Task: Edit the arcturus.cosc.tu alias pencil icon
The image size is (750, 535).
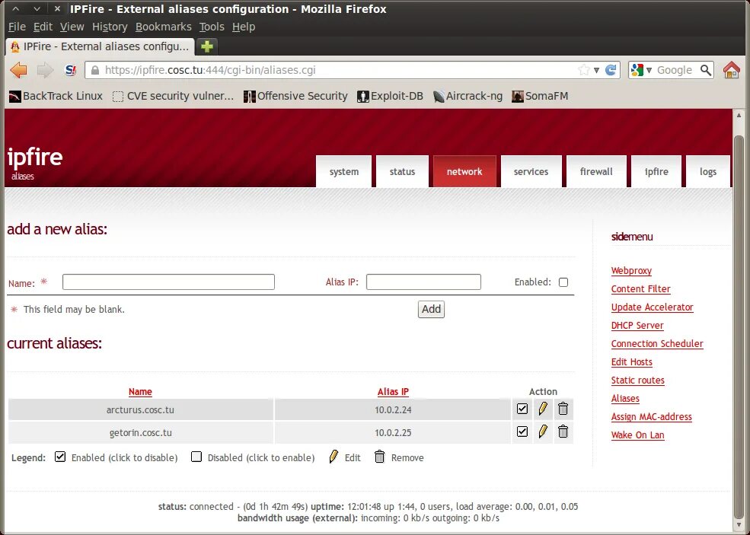Action: coord(543,409)
